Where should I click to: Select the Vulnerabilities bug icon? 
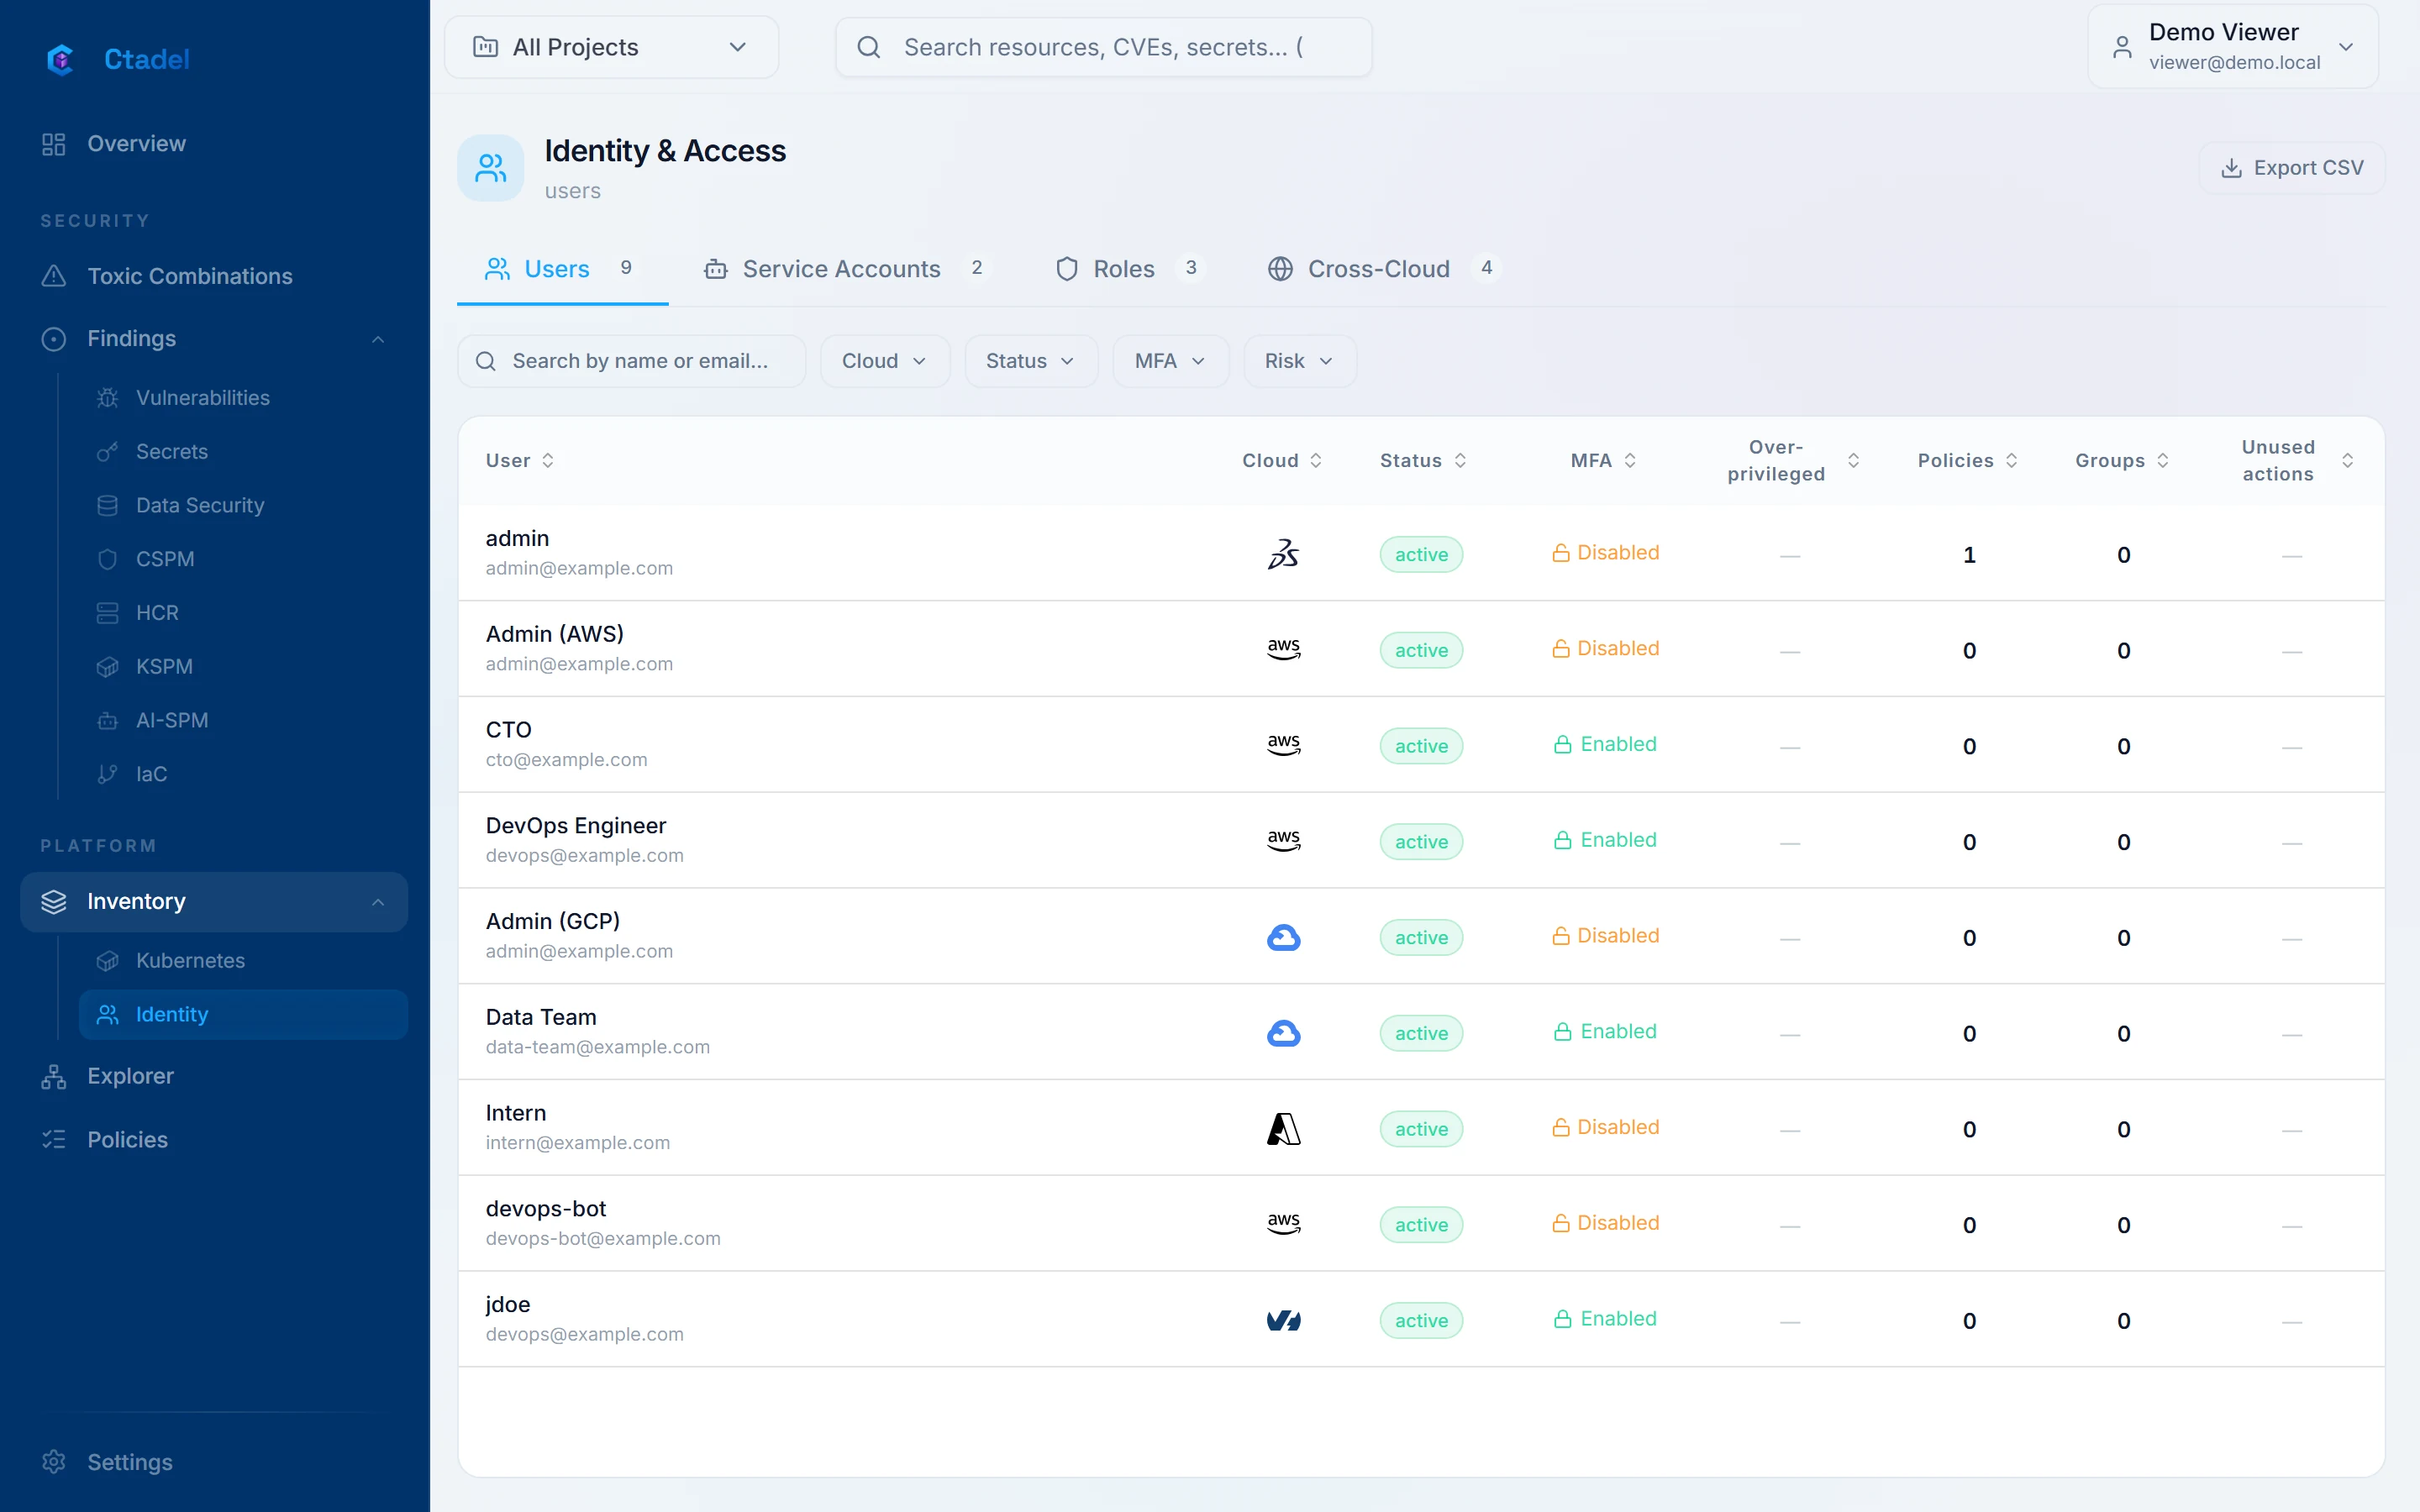click(x=108, y=398)
